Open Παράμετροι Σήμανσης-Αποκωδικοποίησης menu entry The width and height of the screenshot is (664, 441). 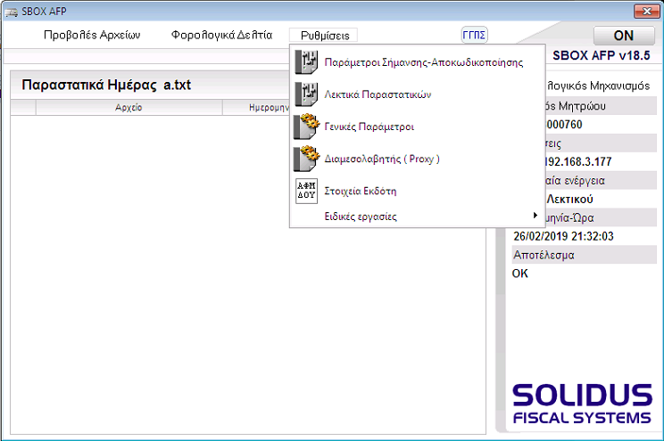click(417, 62)
